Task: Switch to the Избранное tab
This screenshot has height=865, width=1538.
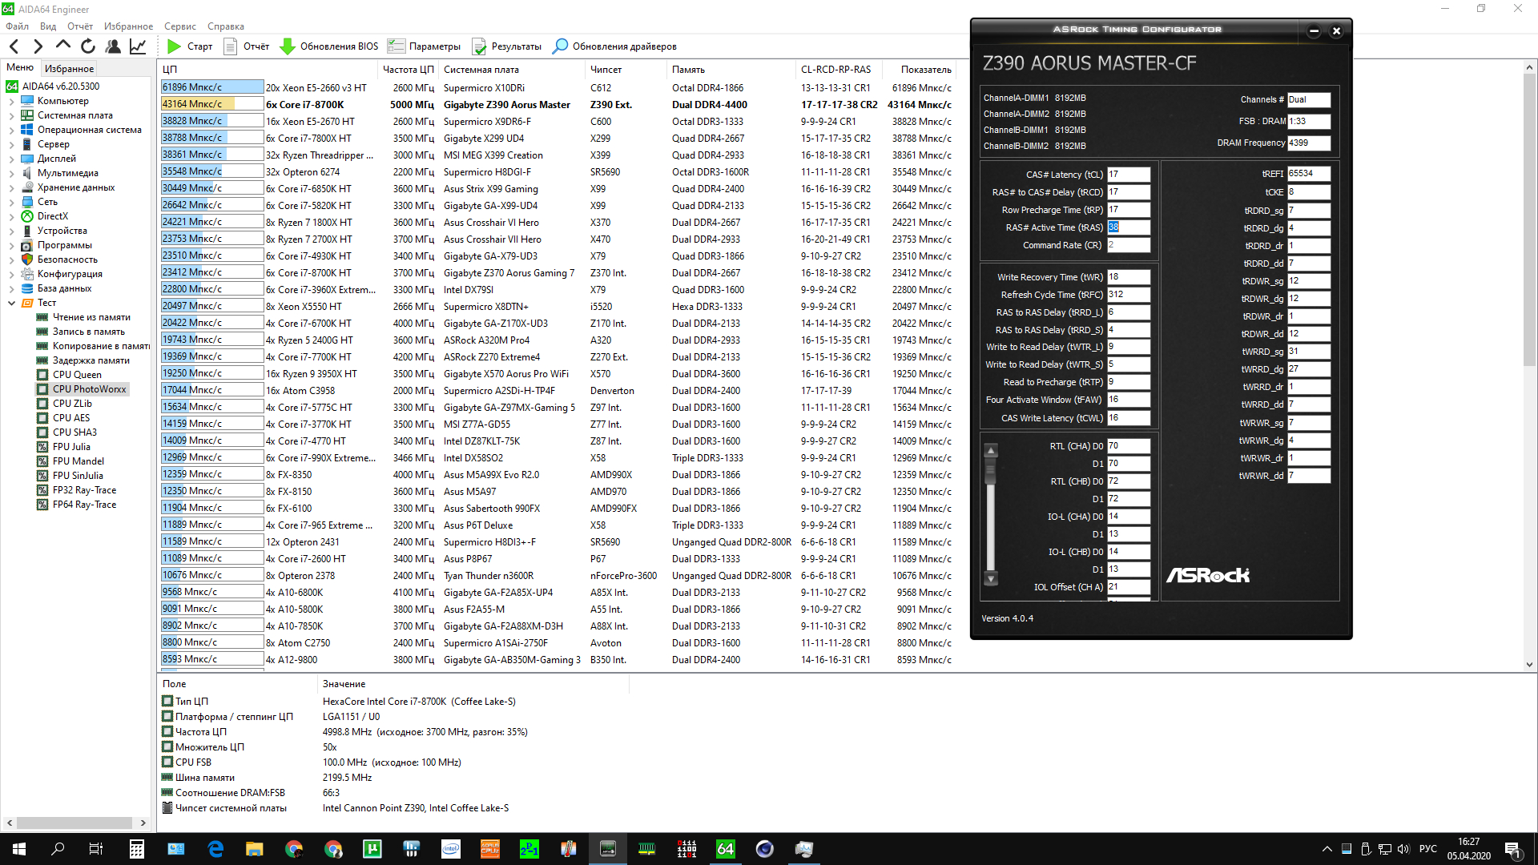Action: pos(69,69)
